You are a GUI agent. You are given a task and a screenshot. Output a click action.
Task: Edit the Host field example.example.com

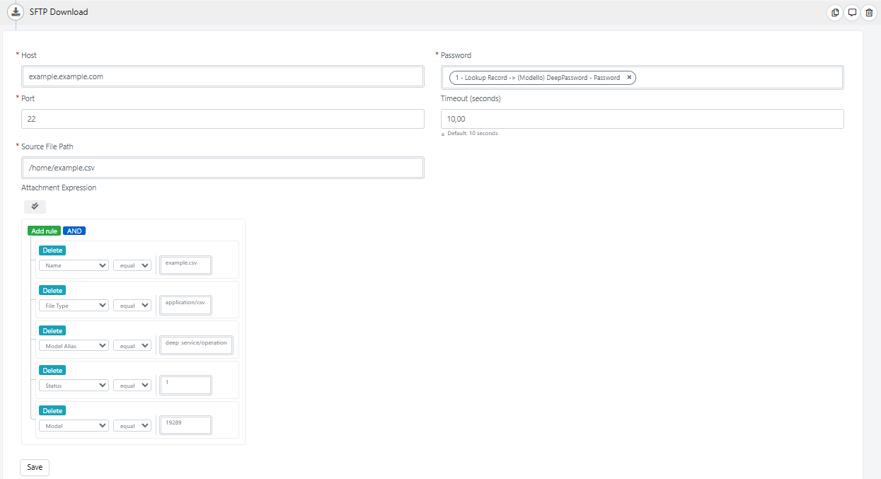(223, 76)
